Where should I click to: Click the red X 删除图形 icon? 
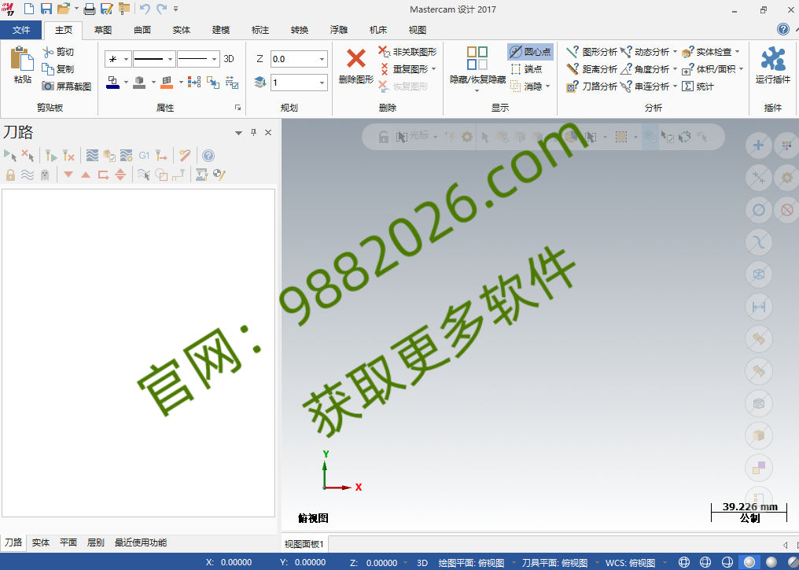click(355, 59)
